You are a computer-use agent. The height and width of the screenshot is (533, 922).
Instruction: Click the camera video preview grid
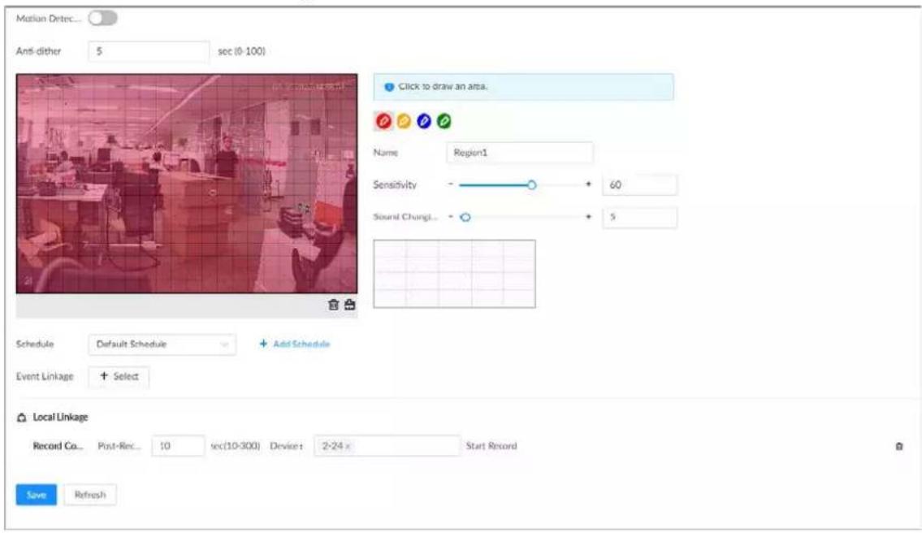(186, 183)
